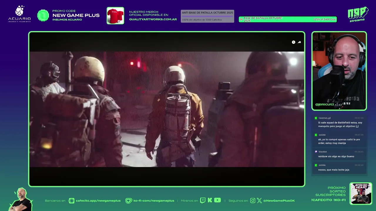Viewport: 376px width, 211px height.
Task: Click the Caveman_gd username
Action: point(325,118)
